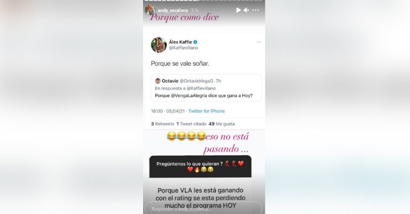This screenshot has width=410, height=214.
Task: Open the andy_escalona username link
Action: [x=173, y=10]
